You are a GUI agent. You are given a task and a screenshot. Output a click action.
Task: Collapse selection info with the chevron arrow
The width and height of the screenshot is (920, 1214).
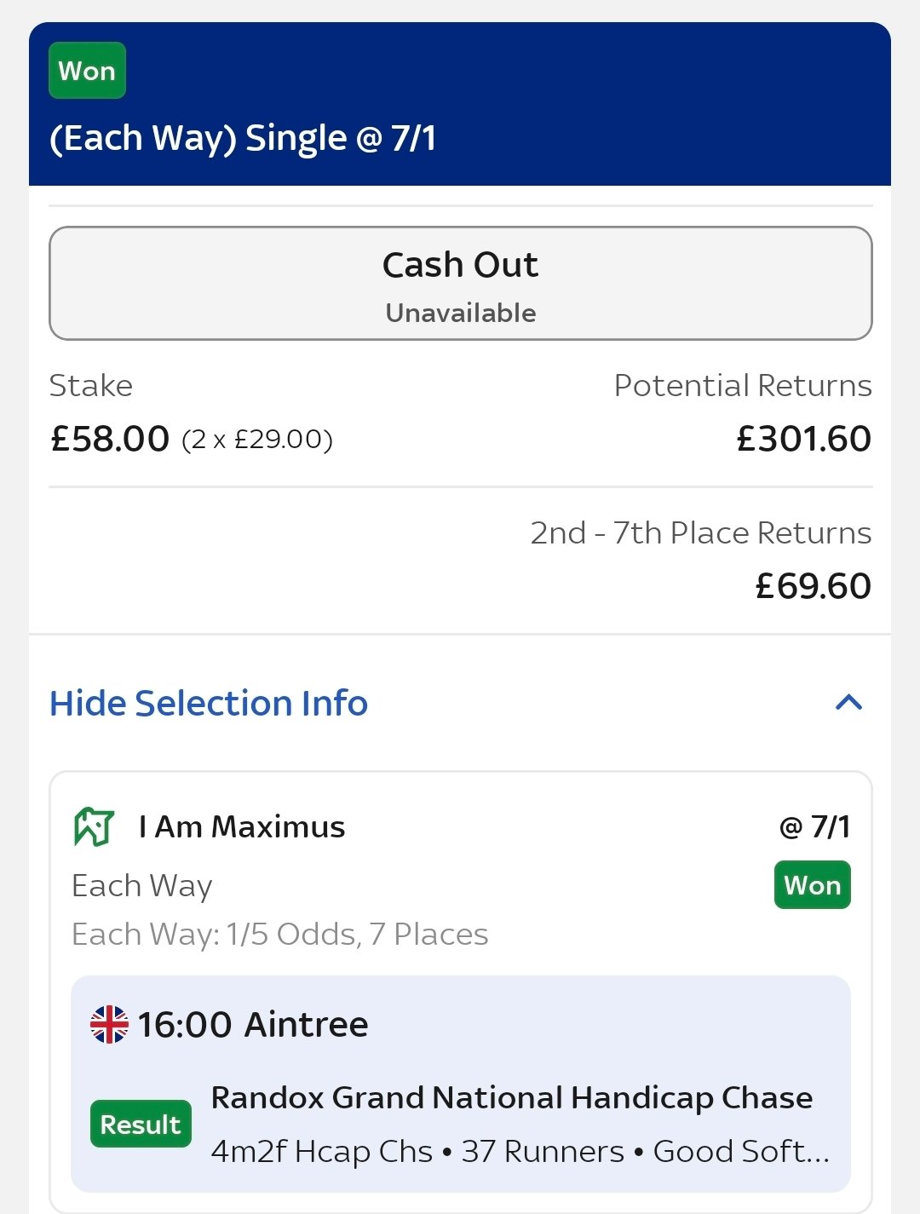tap(848, 703)
